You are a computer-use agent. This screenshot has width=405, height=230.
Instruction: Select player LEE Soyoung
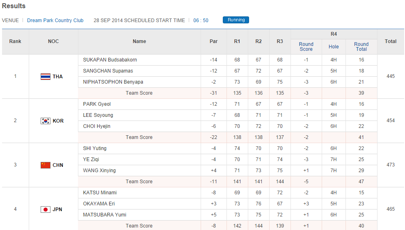click(98, 115)
